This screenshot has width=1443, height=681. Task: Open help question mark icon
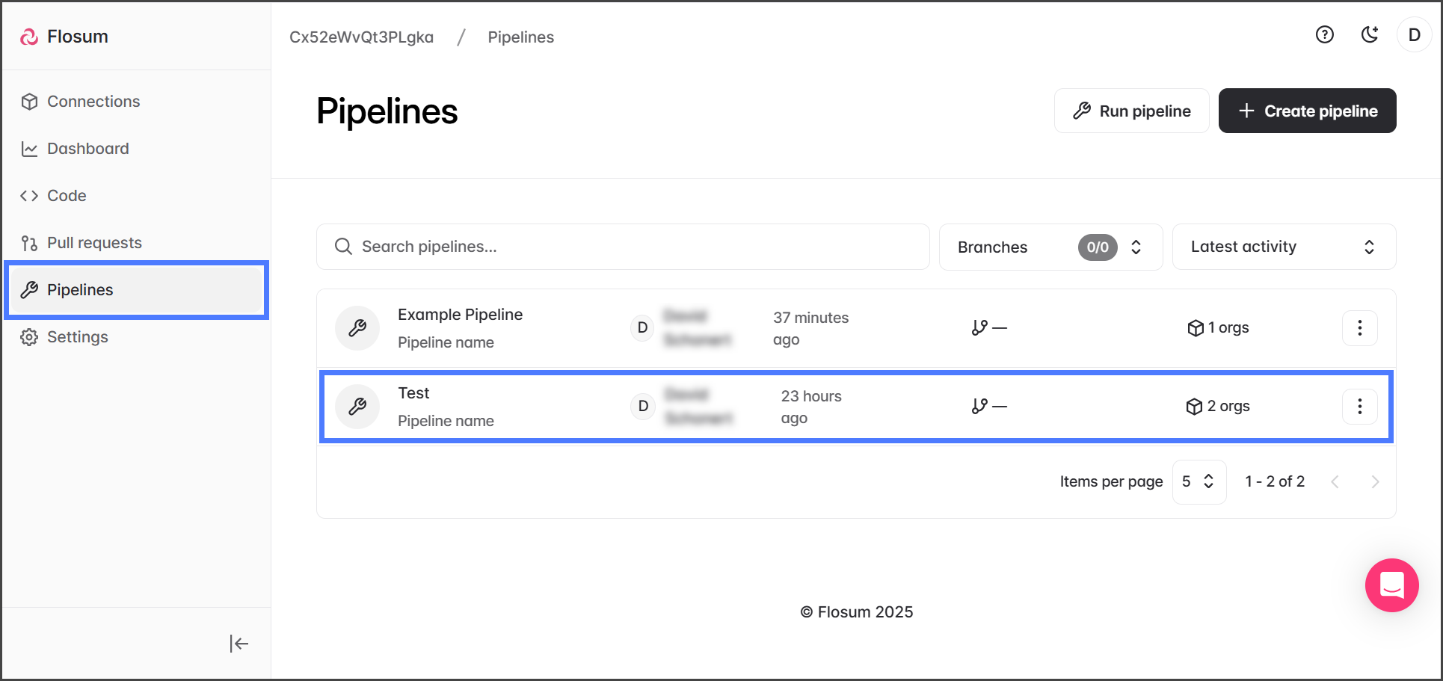(1324, 35)
